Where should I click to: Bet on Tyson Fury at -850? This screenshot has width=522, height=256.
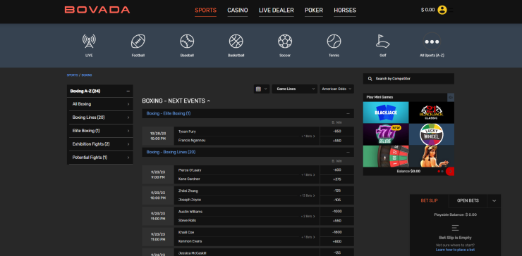pos(337,131)
